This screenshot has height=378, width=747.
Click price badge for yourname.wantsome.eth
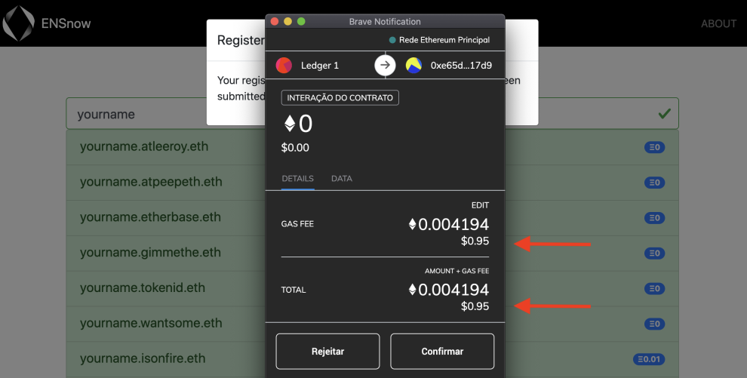[x=655, y=324]
